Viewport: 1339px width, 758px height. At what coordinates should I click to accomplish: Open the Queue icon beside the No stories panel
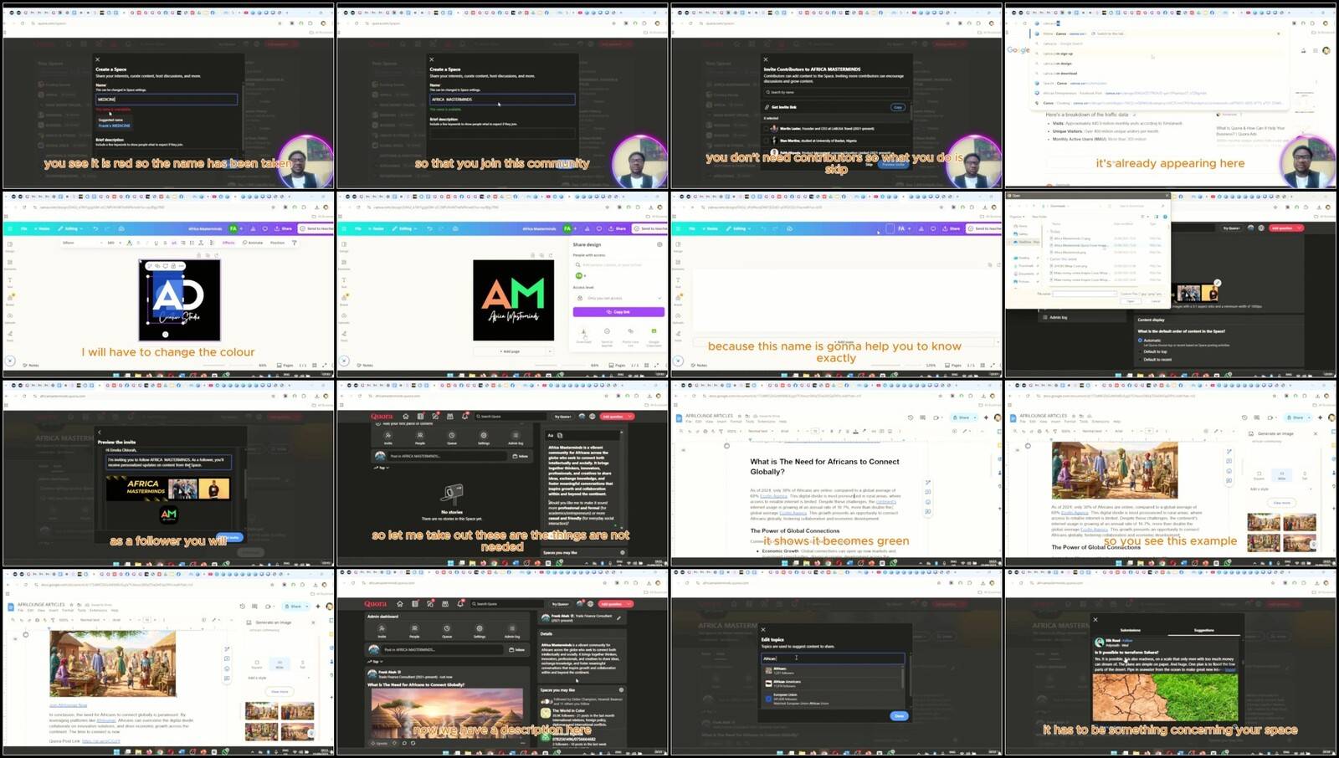452,436
